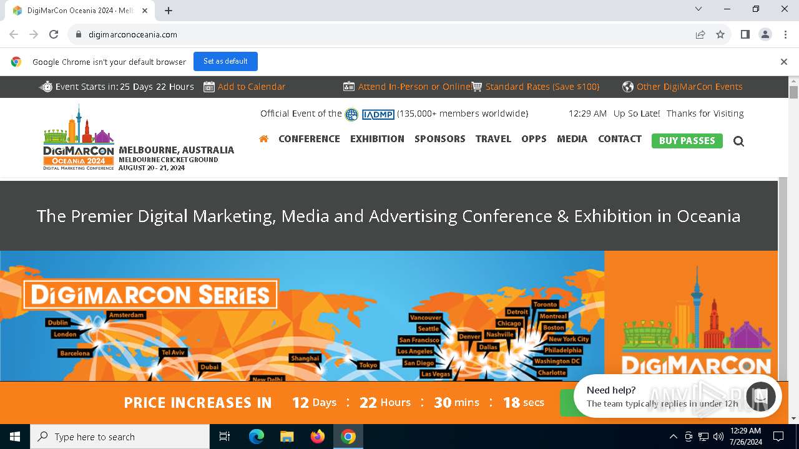This screenshot has height=449, width=799.
Task: Click the DigiMarCon Series world map banner
Action: (x=302, y=316)
